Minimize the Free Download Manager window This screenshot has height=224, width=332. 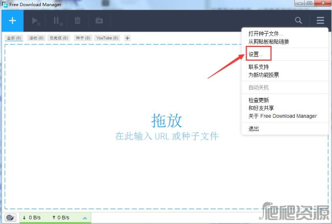(x=300, y=3)
